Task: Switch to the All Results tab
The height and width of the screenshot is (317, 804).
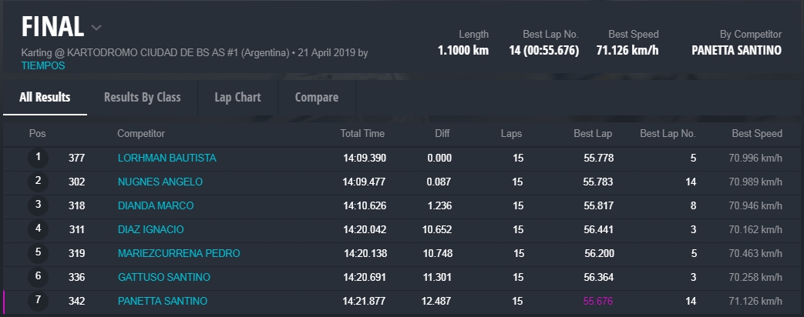Action: [45, 98]
